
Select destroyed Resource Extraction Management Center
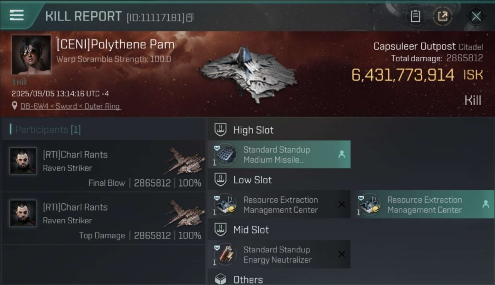(279, 204)
